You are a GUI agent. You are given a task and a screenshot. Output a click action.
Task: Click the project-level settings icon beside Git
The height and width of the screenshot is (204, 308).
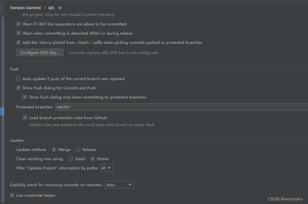(x=60, y=8)
